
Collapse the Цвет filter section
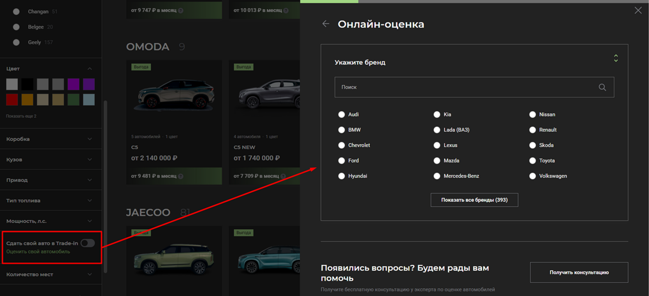tap(90, 69)
